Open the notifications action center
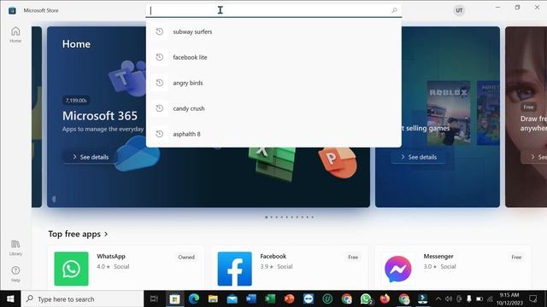 (x=533, y=299)
